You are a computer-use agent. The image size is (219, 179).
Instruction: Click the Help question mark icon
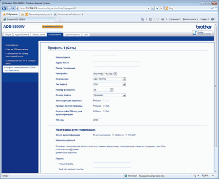[213, 19]
